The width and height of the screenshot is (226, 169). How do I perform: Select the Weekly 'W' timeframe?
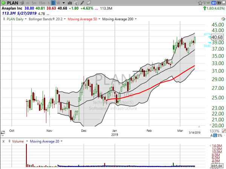[58, 3]
